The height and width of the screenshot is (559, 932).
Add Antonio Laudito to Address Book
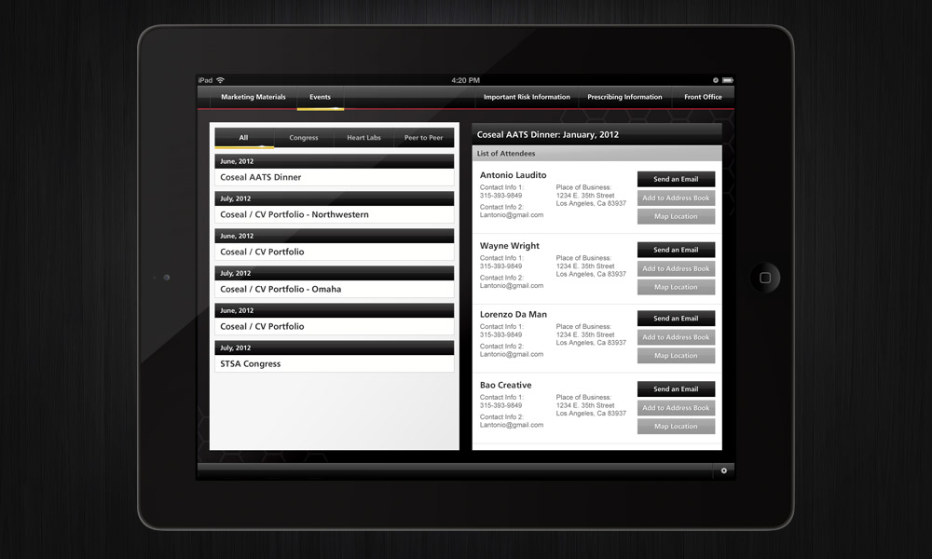point(676,198)
